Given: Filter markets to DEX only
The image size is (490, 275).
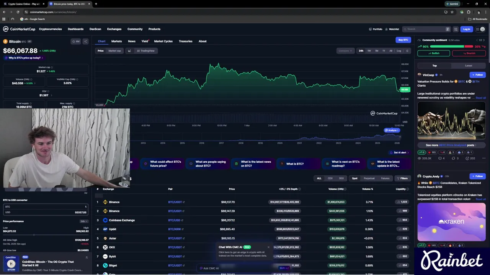Looking at the screenshot, I should tap(341, 178).
